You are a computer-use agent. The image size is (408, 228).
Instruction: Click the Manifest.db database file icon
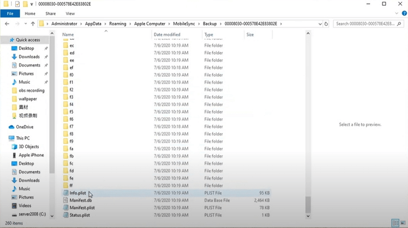[x=66, y=200]
